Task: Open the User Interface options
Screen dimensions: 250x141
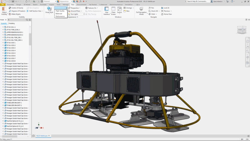Action: pyautogui.click(x=107, y=11)
